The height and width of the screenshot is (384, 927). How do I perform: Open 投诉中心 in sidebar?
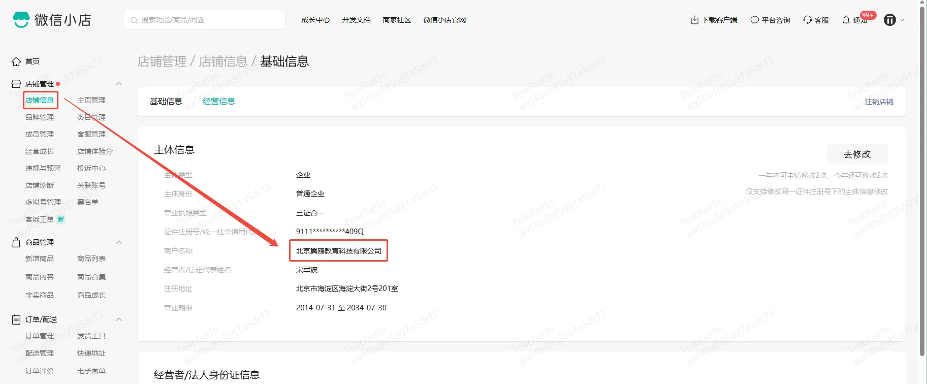[91, 168]
